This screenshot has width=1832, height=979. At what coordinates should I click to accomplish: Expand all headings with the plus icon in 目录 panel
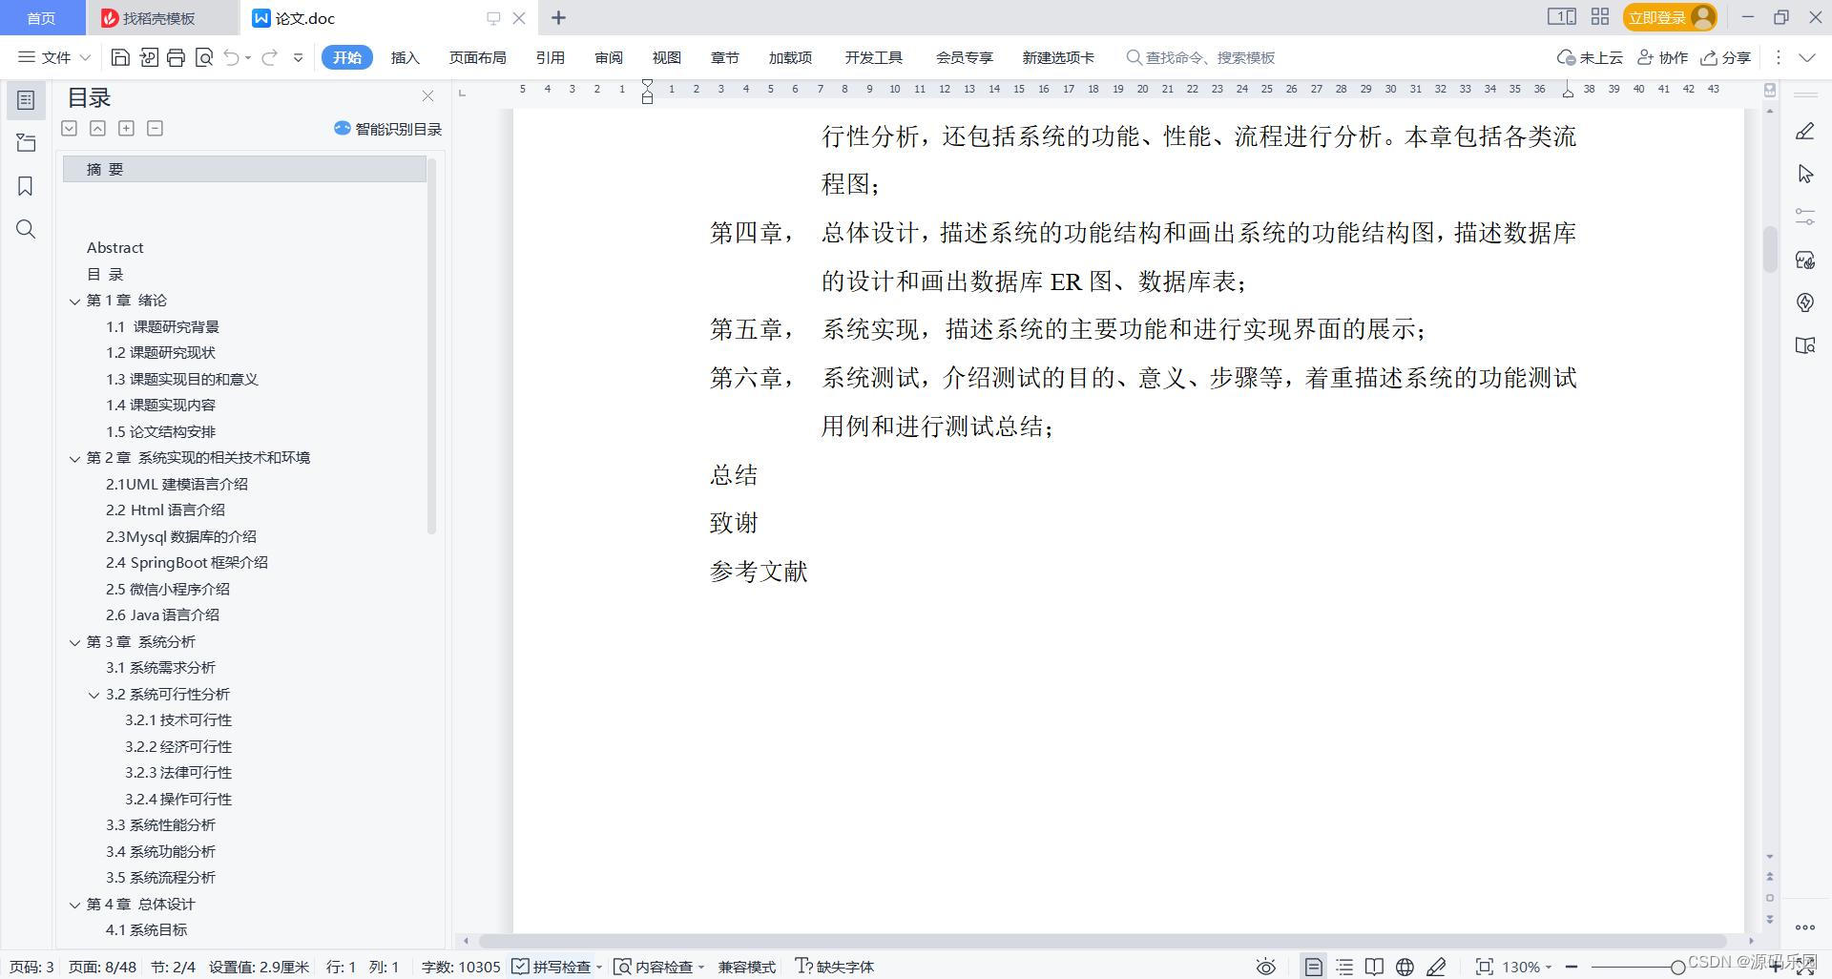pyautogui.click(x=126, y=127)
